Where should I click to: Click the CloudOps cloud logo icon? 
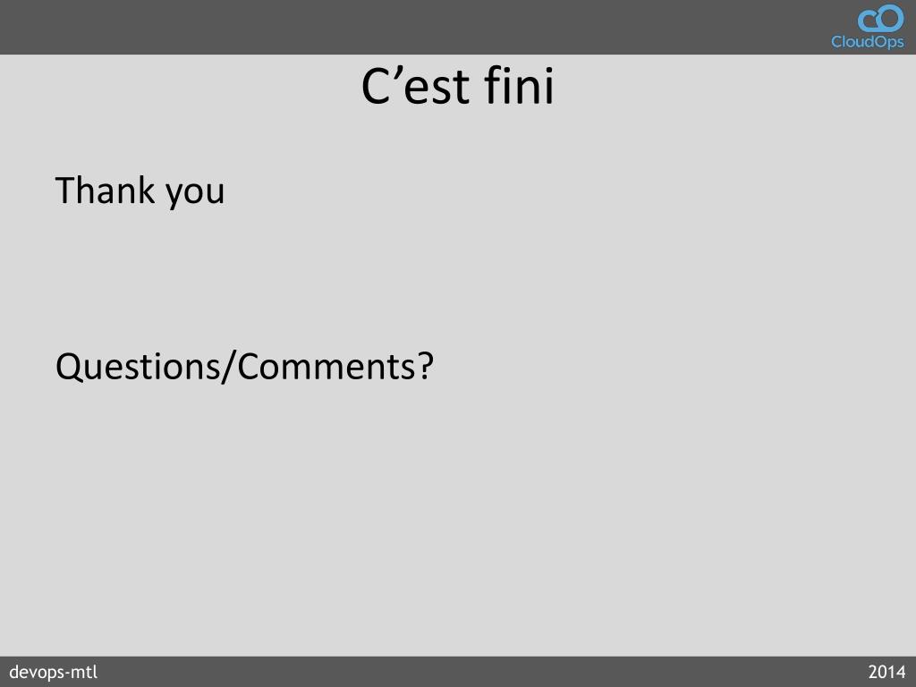click(x=880, y=18)
